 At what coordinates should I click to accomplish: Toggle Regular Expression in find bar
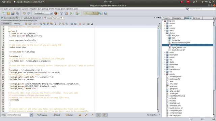pos(92,115)
